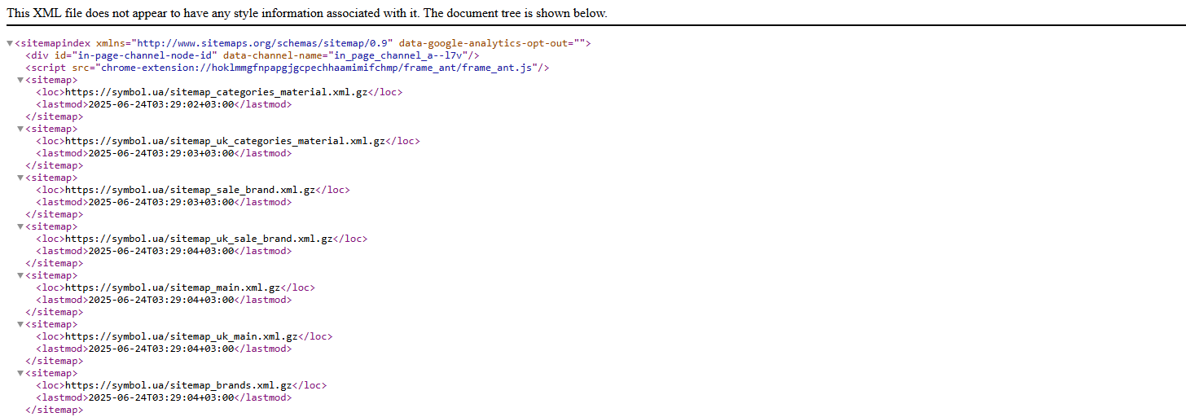Collapse sitemap node containing sitemap_main.xml.gz

pos(20,275)
